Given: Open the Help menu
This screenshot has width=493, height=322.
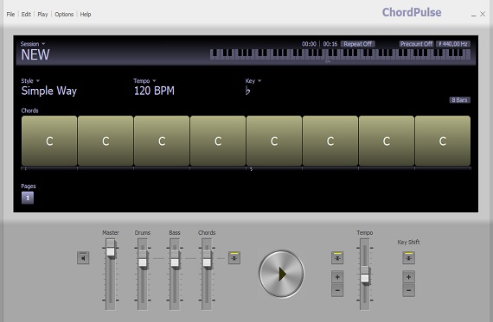Looking at the screenshot, I should coord(86,14).
